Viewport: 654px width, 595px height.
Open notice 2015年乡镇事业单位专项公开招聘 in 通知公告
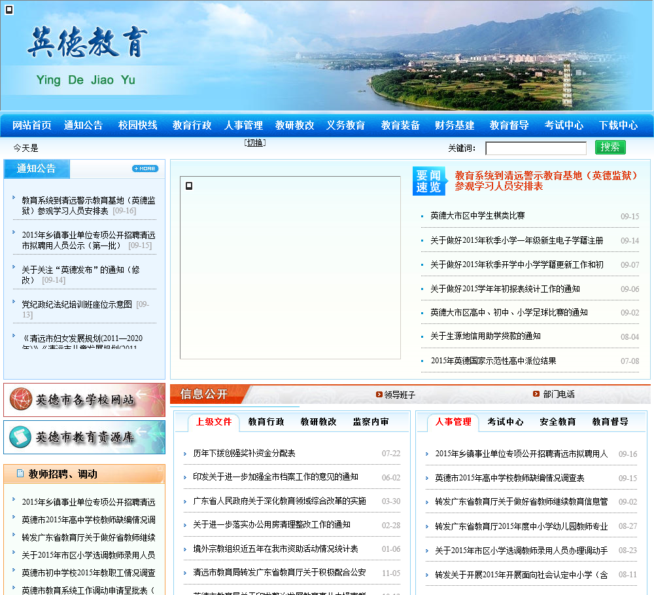88,240
